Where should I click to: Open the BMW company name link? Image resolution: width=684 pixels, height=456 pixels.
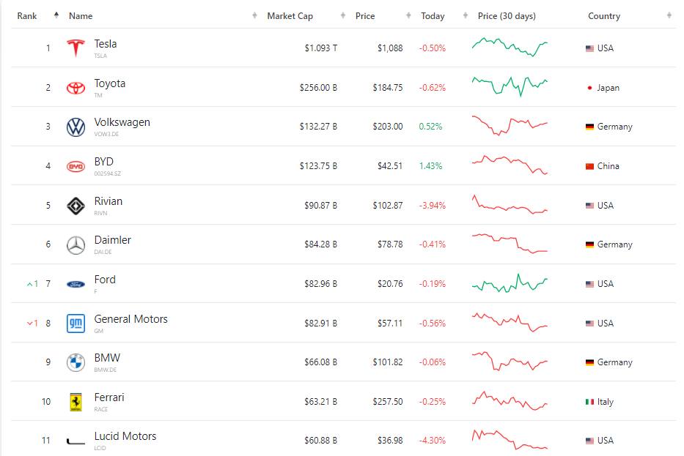(x=107, y=358)
